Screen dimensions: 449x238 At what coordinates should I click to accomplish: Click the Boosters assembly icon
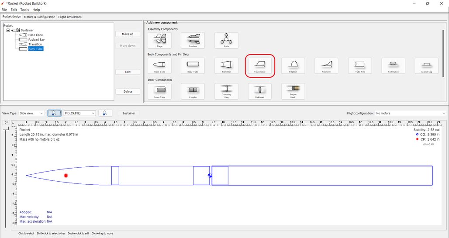[193, 41]
